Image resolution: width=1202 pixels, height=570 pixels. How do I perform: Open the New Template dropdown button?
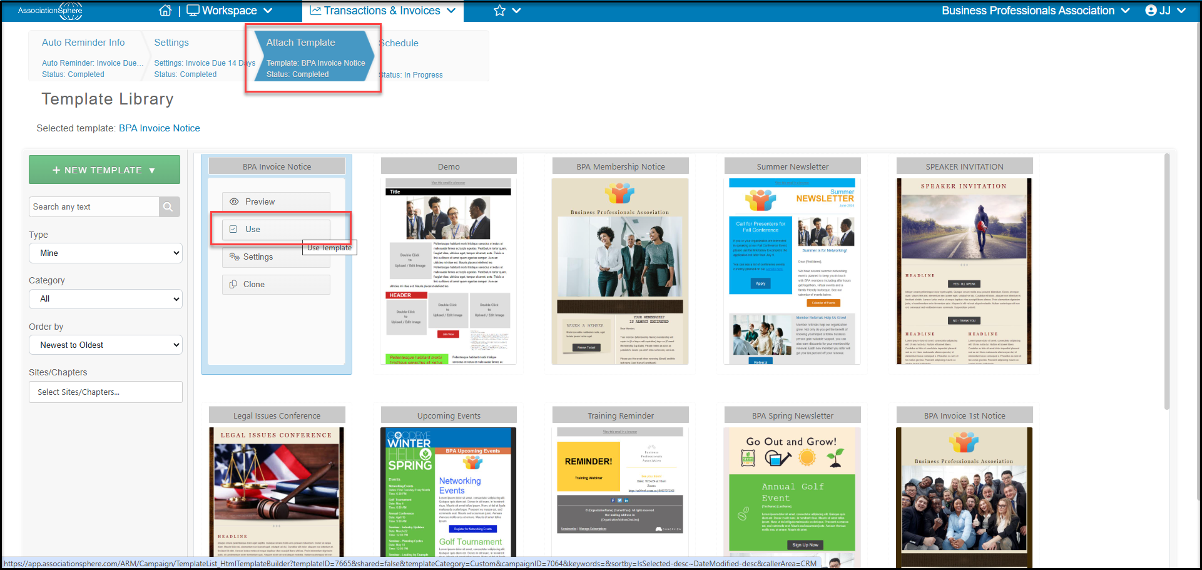pos(104,170)
